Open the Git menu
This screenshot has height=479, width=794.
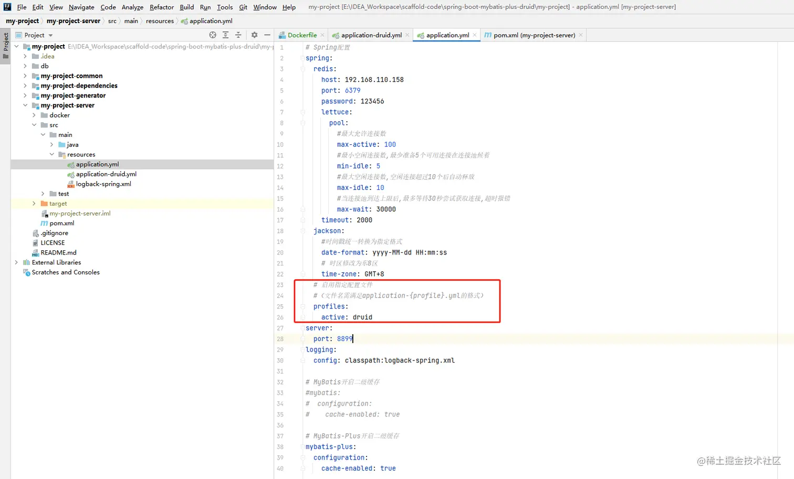coord(243,7)
